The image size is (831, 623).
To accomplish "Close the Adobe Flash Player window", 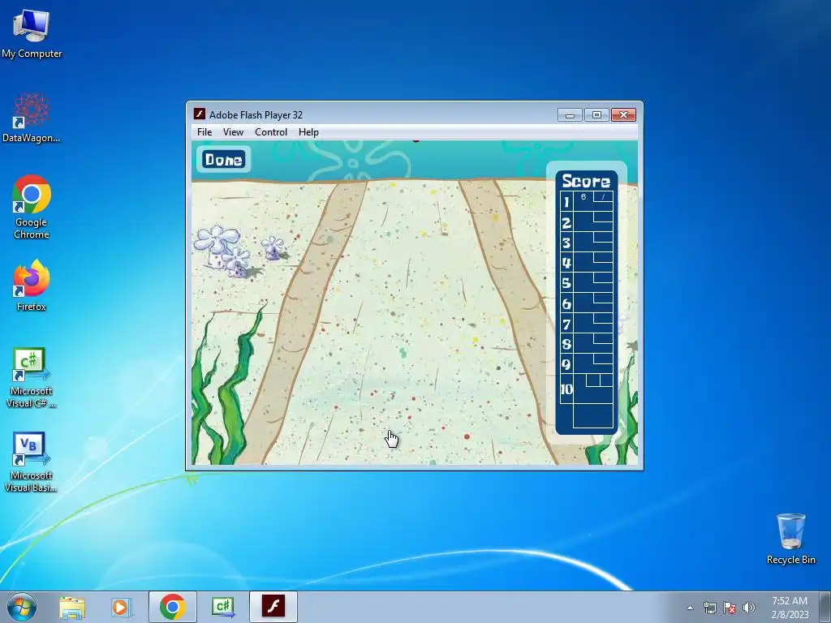I will click(624, 115).
